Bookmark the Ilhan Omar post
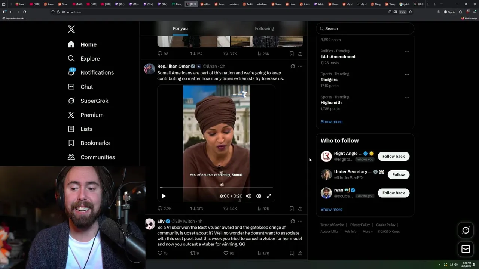The image size is (479, 269). [x=292, y=208]
